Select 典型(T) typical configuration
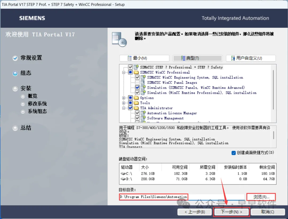This screenshot has height=219, width=288. tap(197, 58)
